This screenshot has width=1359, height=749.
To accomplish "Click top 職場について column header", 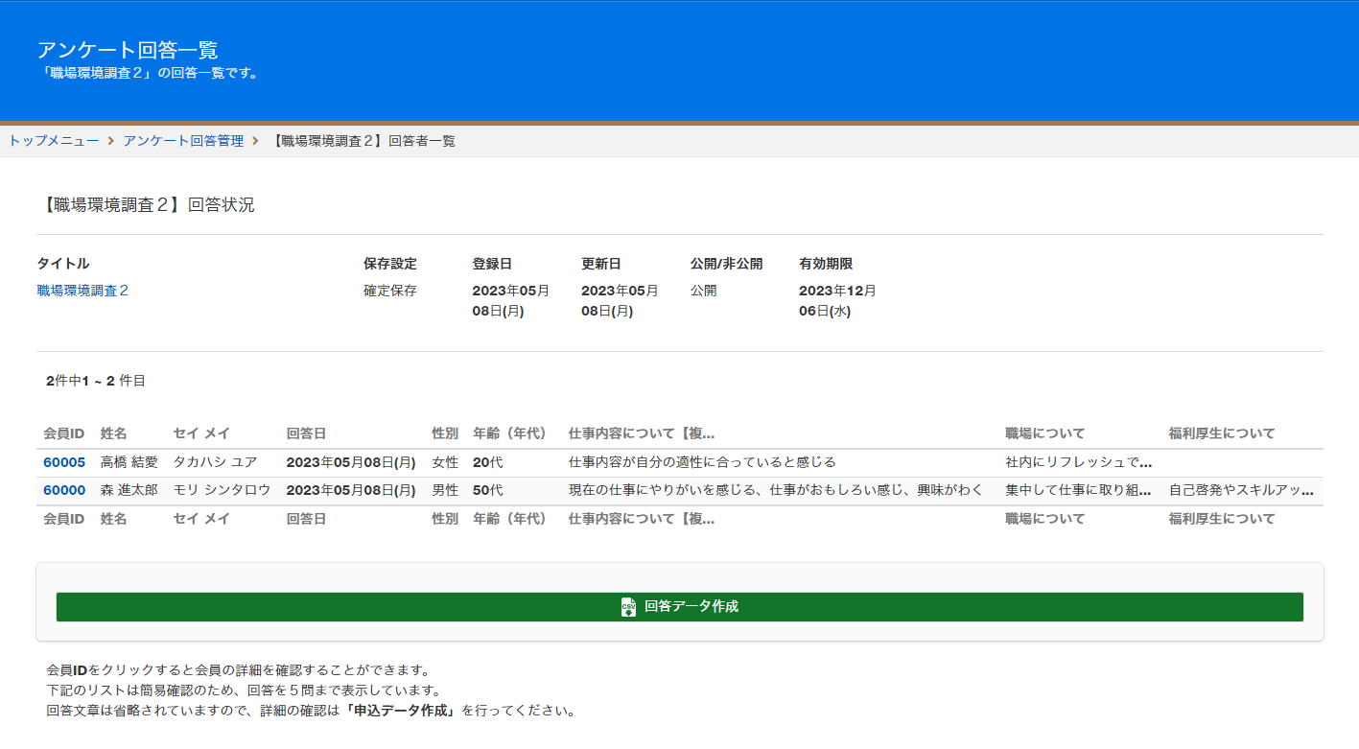I will (x=1045, y=434).
